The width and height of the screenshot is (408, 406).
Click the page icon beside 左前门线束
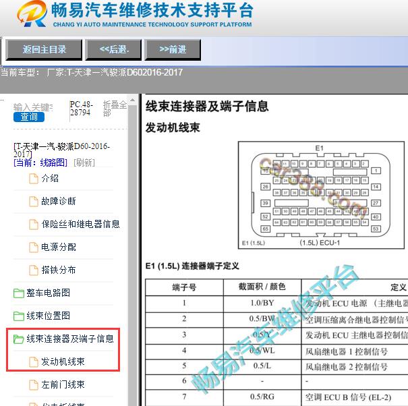(x=33, y=384)
